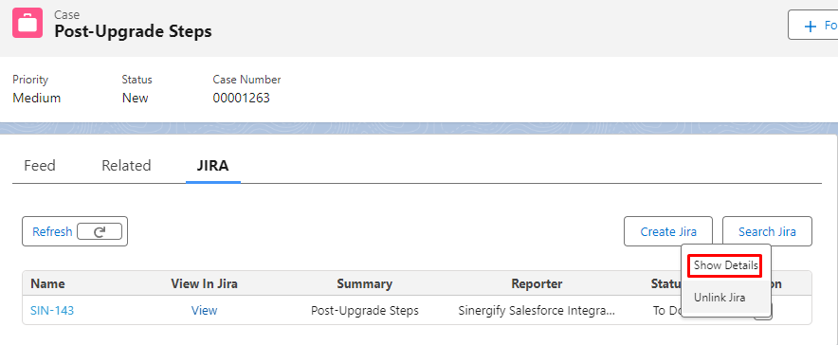Select Unlink Jira menu option
Viewport: 838px width, 345px height.
click(720, 298)
